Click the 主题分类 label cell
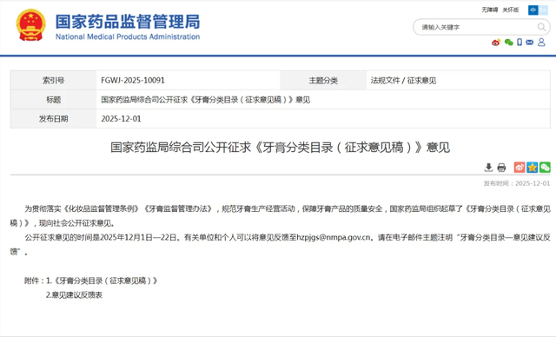 coord(323,81)
